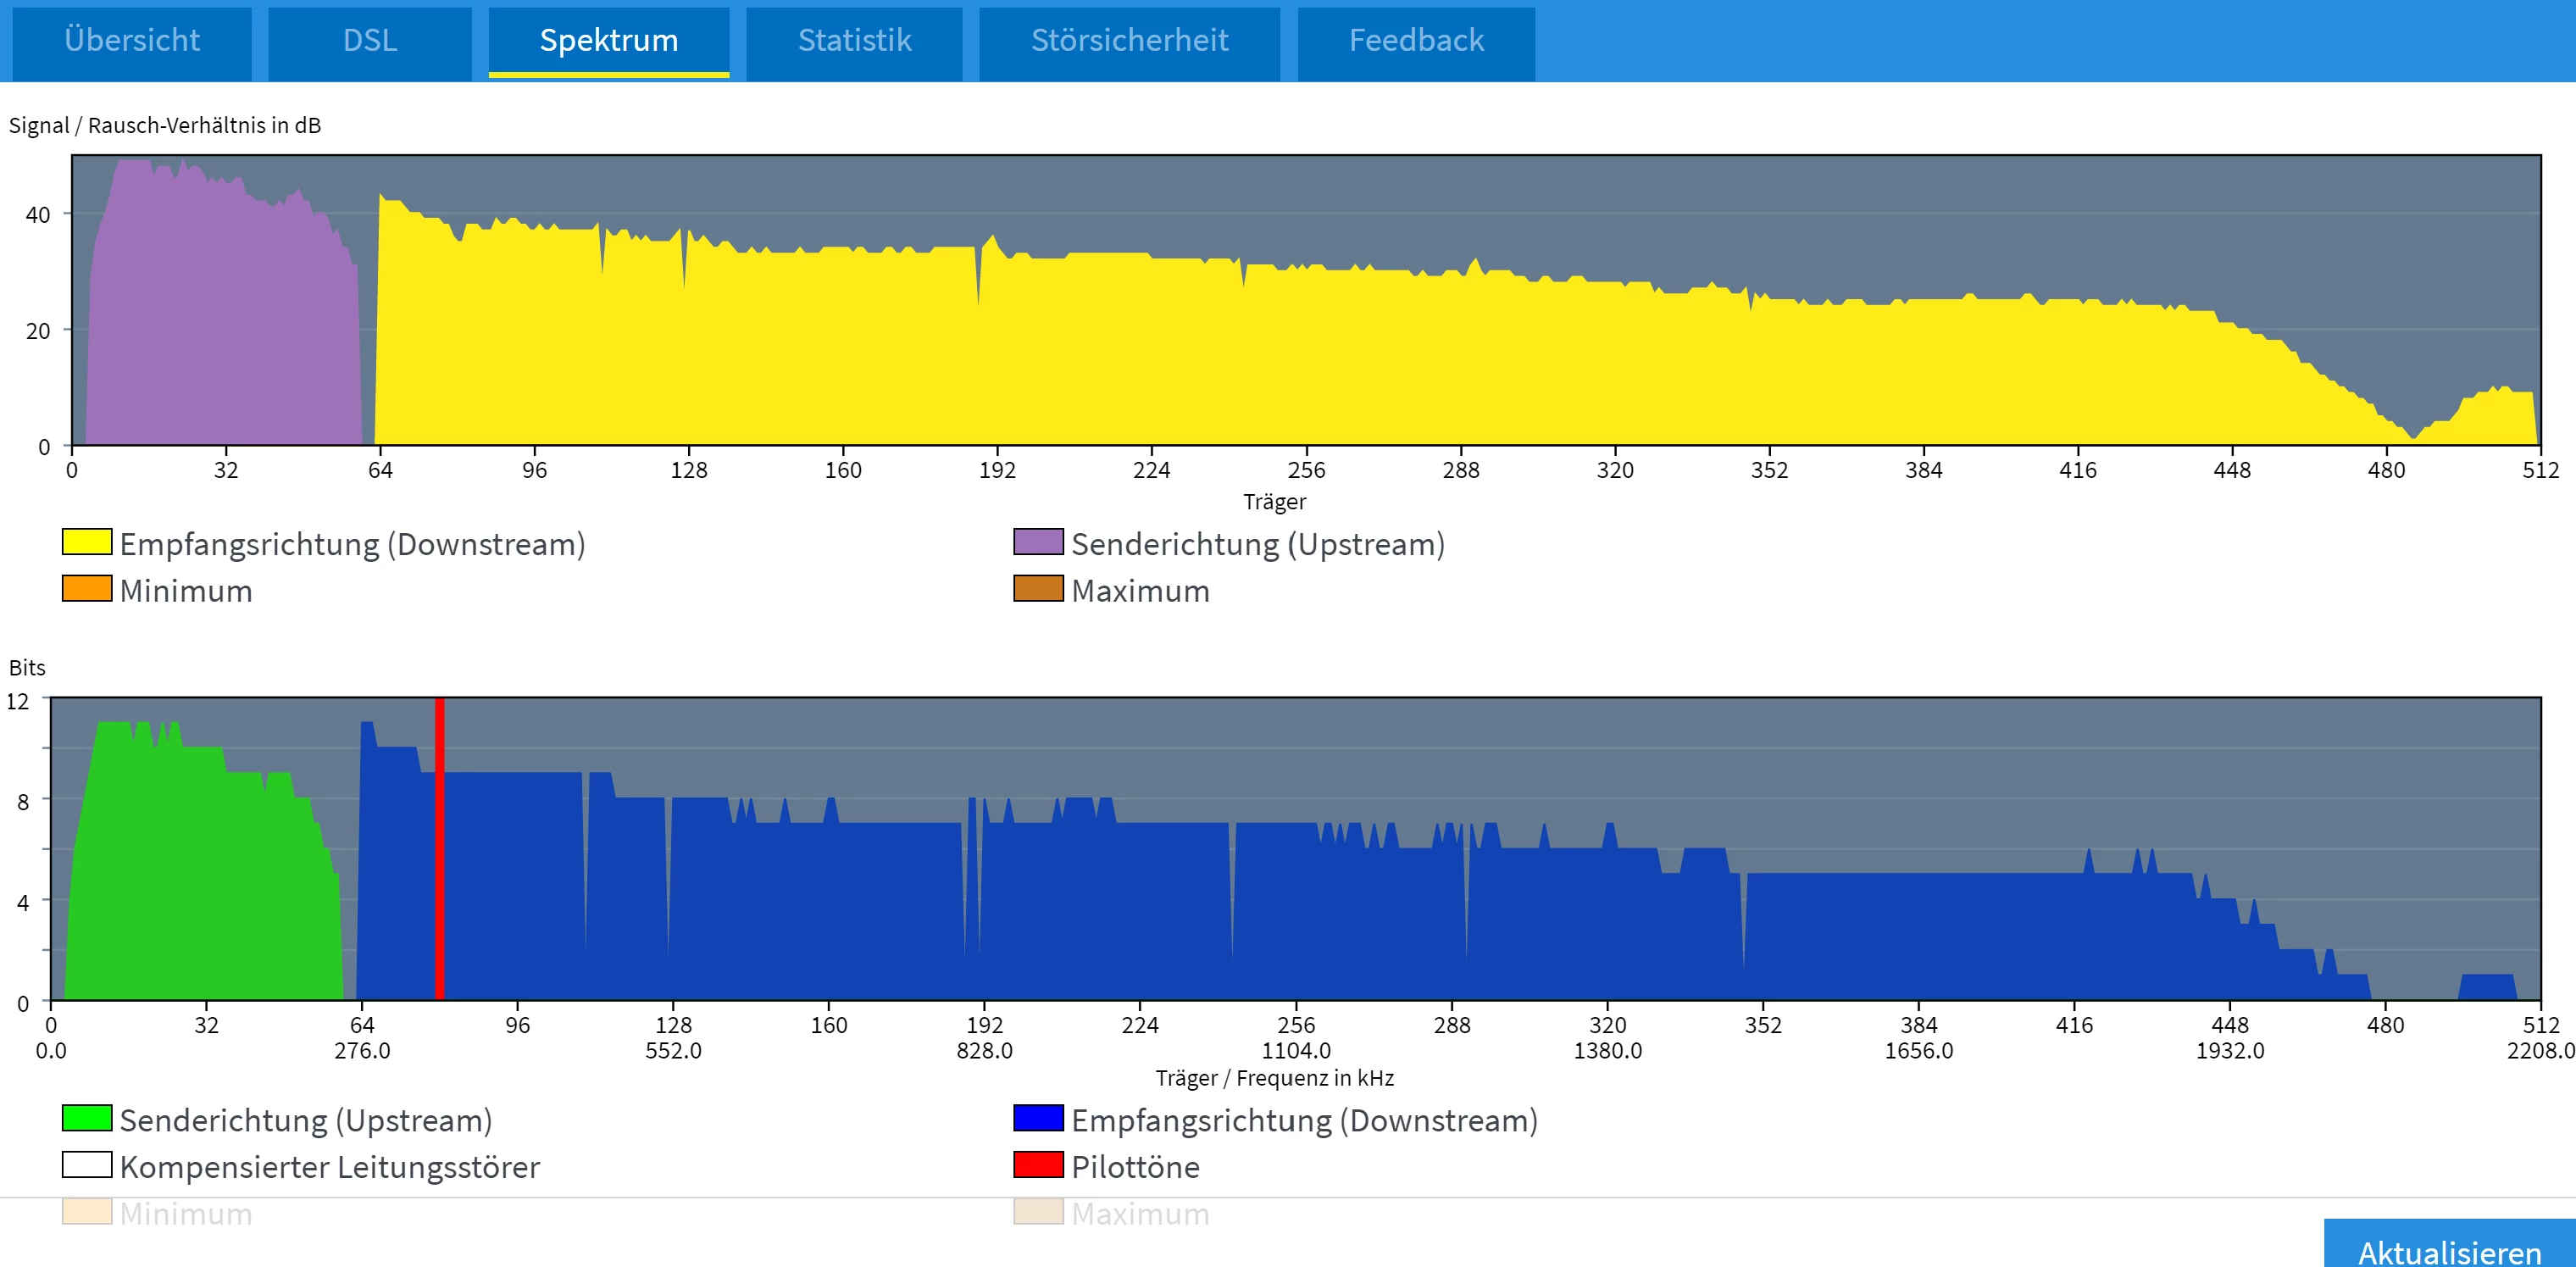Click the green Senderichtung legend swatch
The image size is (2576, 1267).
87,1119
